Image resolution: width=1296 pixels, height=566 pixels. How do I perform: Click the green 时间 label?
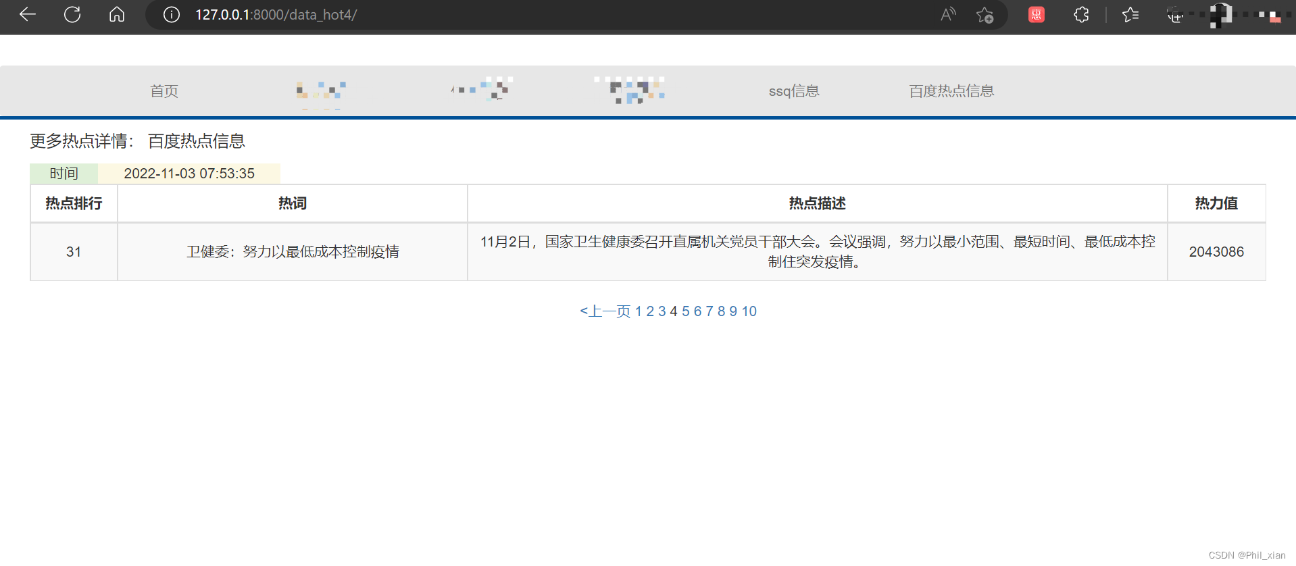pos(64,174)
